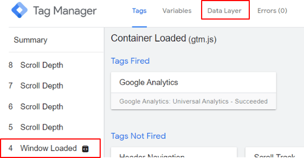Screen dimensions: 304x158
Task: Click the Tag Manager diamond logo
Action: click(x=19, y=10)
